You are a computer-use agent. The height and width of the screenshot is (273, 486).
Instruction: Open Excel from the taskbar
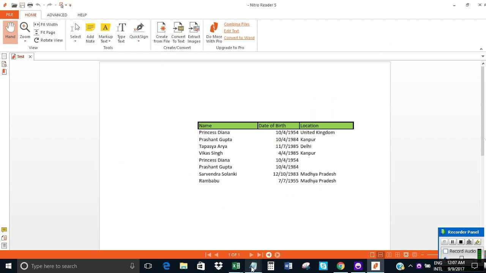click(236, 266)
